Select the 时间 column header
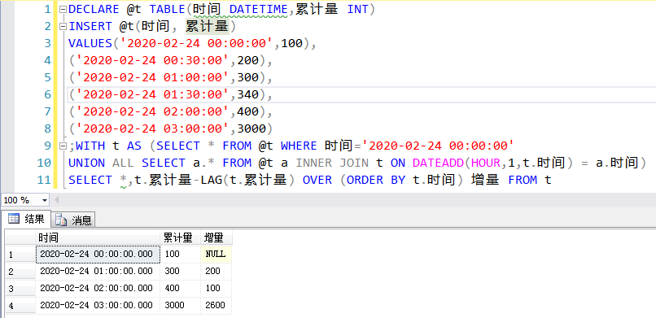The width and height of the screenshot is (656, 318). pos(98,237)
